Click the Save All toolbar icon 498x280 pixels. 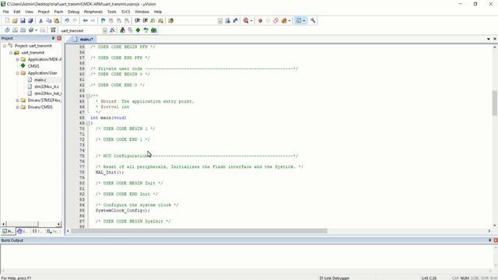click(x=30, y=21)
